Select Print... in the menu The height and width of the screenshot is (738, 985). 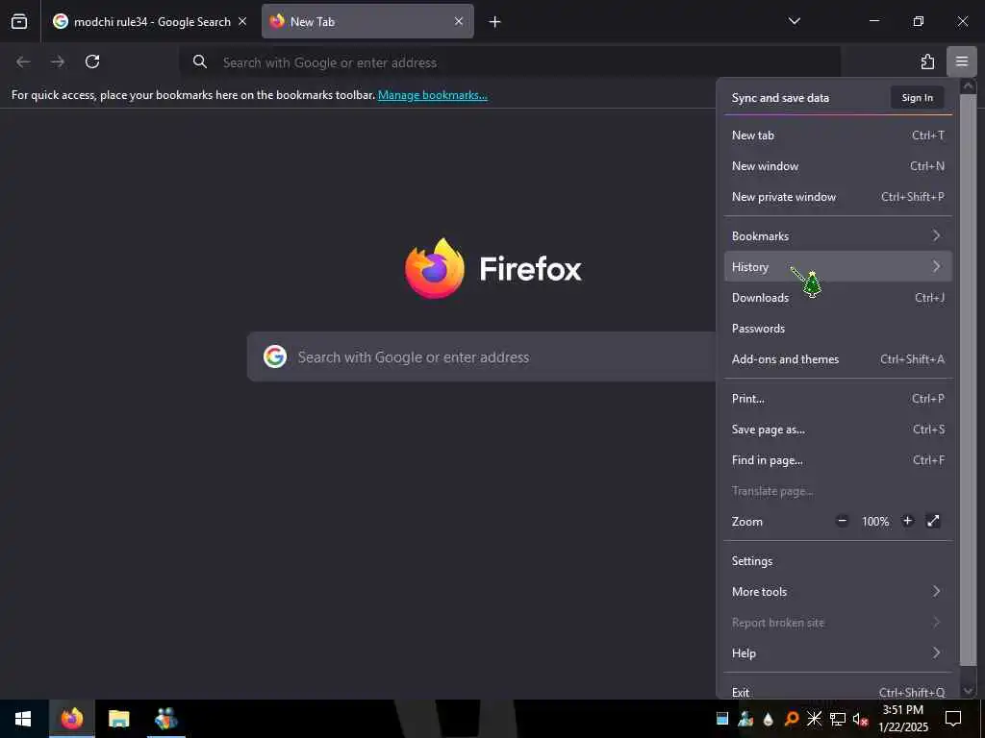838,399
